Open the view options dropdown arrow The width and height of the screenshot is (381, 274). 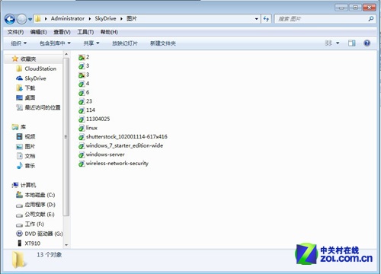pyautogui.click(x=338, y=43)
